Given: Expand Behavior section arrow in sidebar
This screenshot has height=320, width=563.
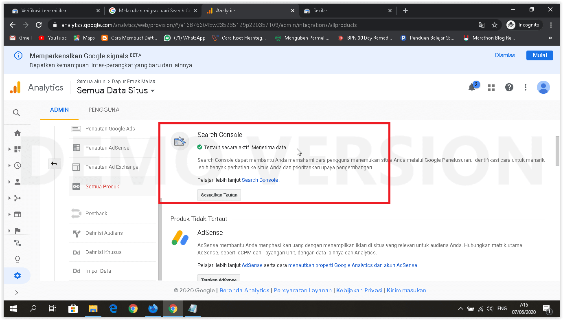Looking at the screenshot, I should (x=9, y=214).
